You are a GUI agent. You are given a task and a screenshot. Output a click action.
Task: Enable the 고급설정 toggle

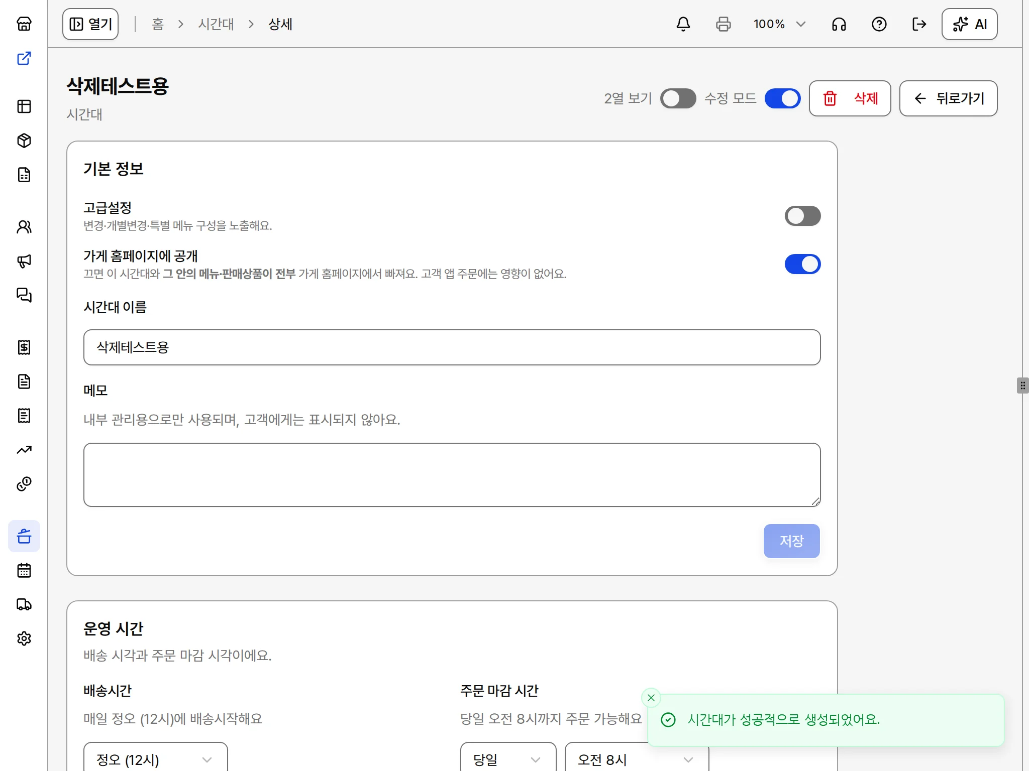(803, 216)
